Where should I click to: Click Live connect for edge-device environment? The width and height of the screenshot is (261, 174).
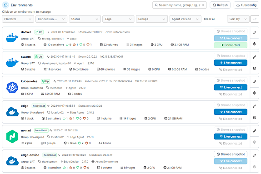(231, 161)
